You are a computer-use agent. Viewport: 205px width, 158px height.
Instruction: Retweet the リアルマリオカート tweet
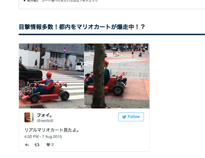(37, 145)
